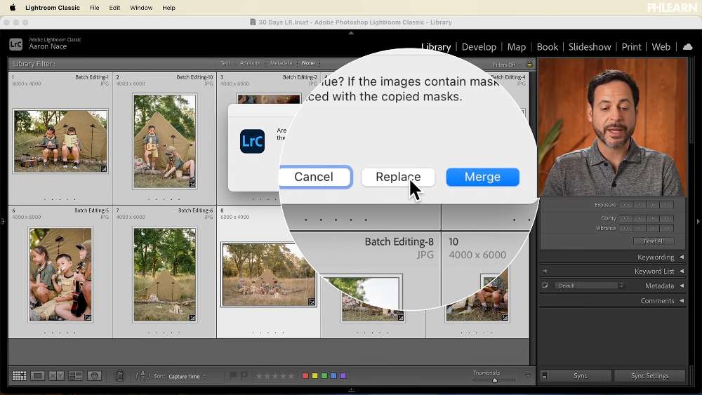Apply the green color label
The height and width of the screenshot is (395, 702).
coord(324,376)
